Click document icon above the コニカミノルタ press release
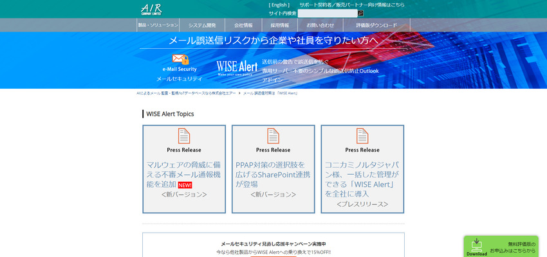547x257 pixels. pyautogui.click(x=362, y=136)
